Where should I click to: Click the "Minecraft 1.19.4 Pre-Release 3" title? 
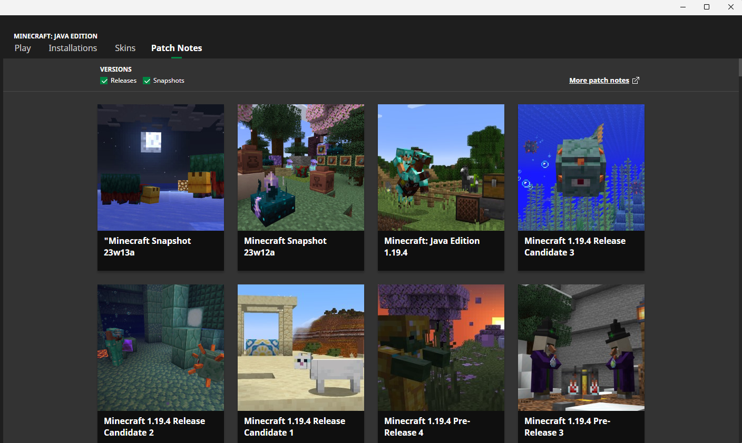[x=568, y=427]
